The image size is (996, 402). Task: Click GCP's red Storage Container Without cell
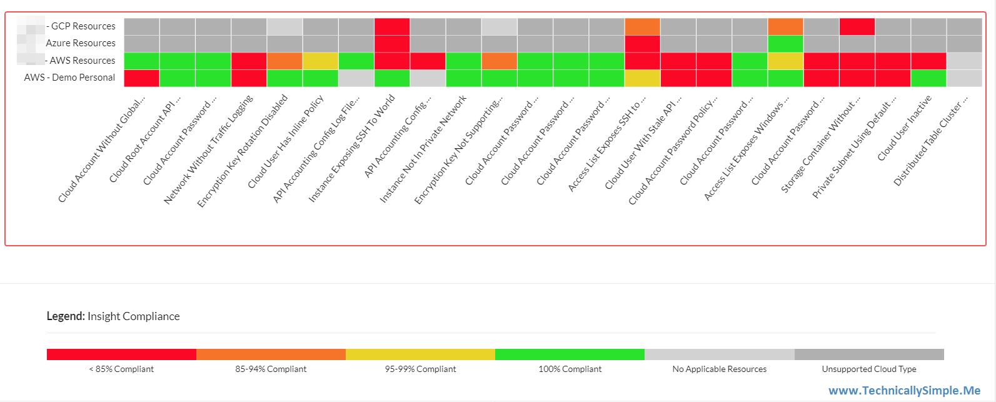pyautogui.click(x=857, y=27)
